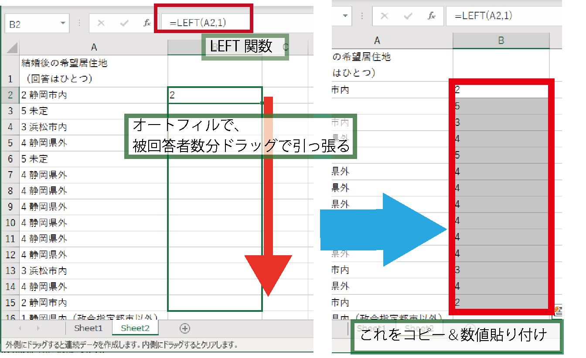Image resolution: width=586 pixels, height=358 pixels.
Task: Select the row 15 header
Action: click(10, 303)
